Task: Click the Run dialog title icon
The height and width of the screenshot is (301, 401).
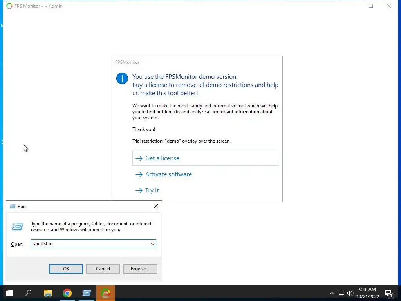Action: (13, 206)
